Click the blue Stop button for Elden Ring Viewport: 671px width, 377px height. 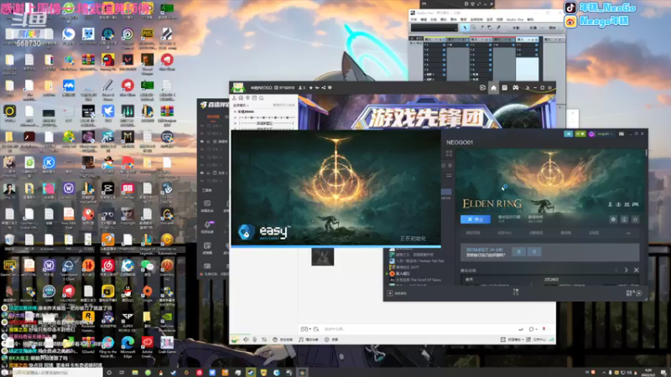point(476,219)
